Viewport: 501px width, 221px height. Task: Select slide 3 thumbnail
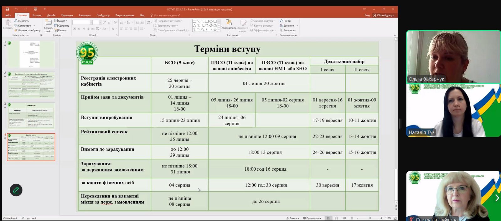[x=31, y=116]
